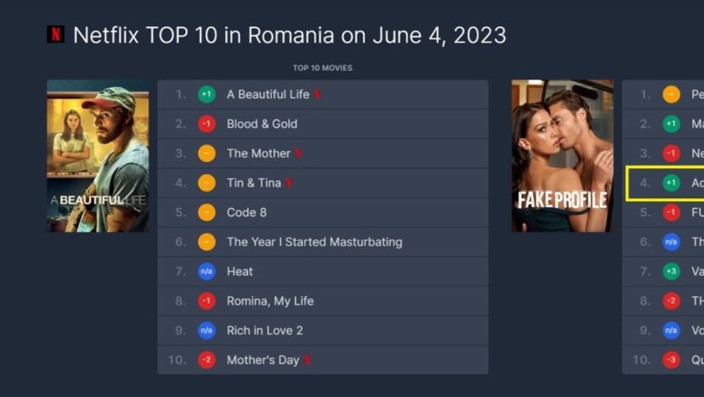
Task: Click the Netflix original mark after The Mother
Action: pos(298,153)
